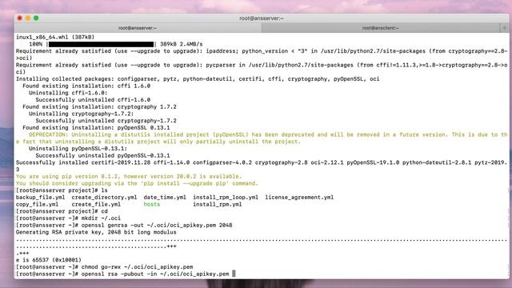Switch to the root@ansserver tab
512x288 pixels.
[x=138, y=28]
